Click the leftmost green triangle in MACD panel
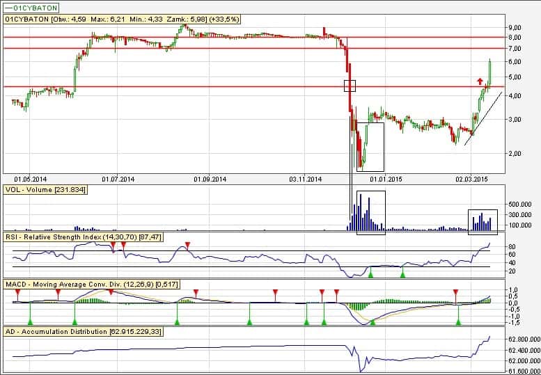This screenshot has height=375, width=541. click(x=30, y=321)
